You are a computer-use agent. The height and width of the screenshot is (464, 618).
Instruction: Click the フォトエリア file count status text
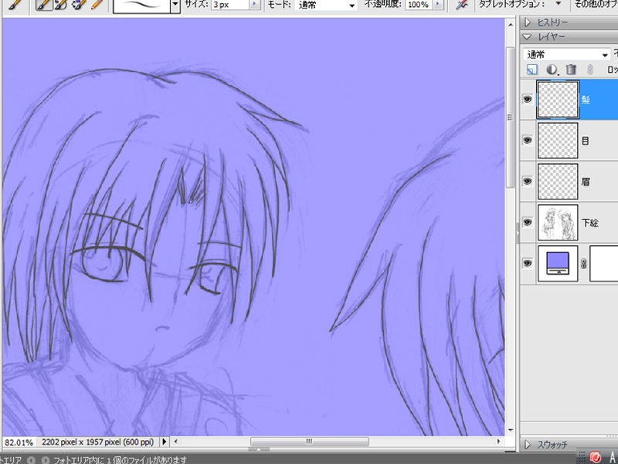coord(120,460)
